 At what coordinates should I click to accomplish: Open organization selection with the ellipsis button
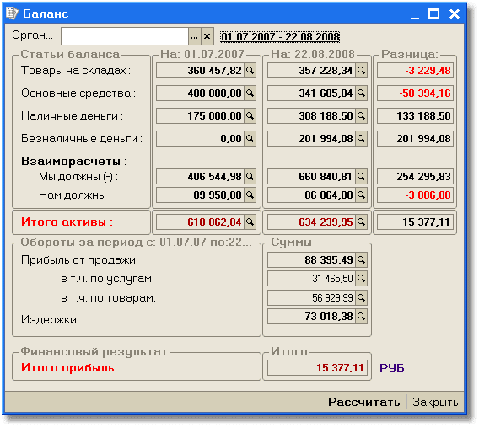coord(195,36)
